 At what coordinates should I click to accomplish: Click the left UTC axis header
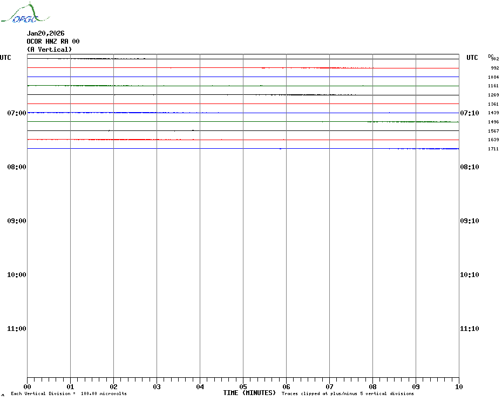point(5,58)
